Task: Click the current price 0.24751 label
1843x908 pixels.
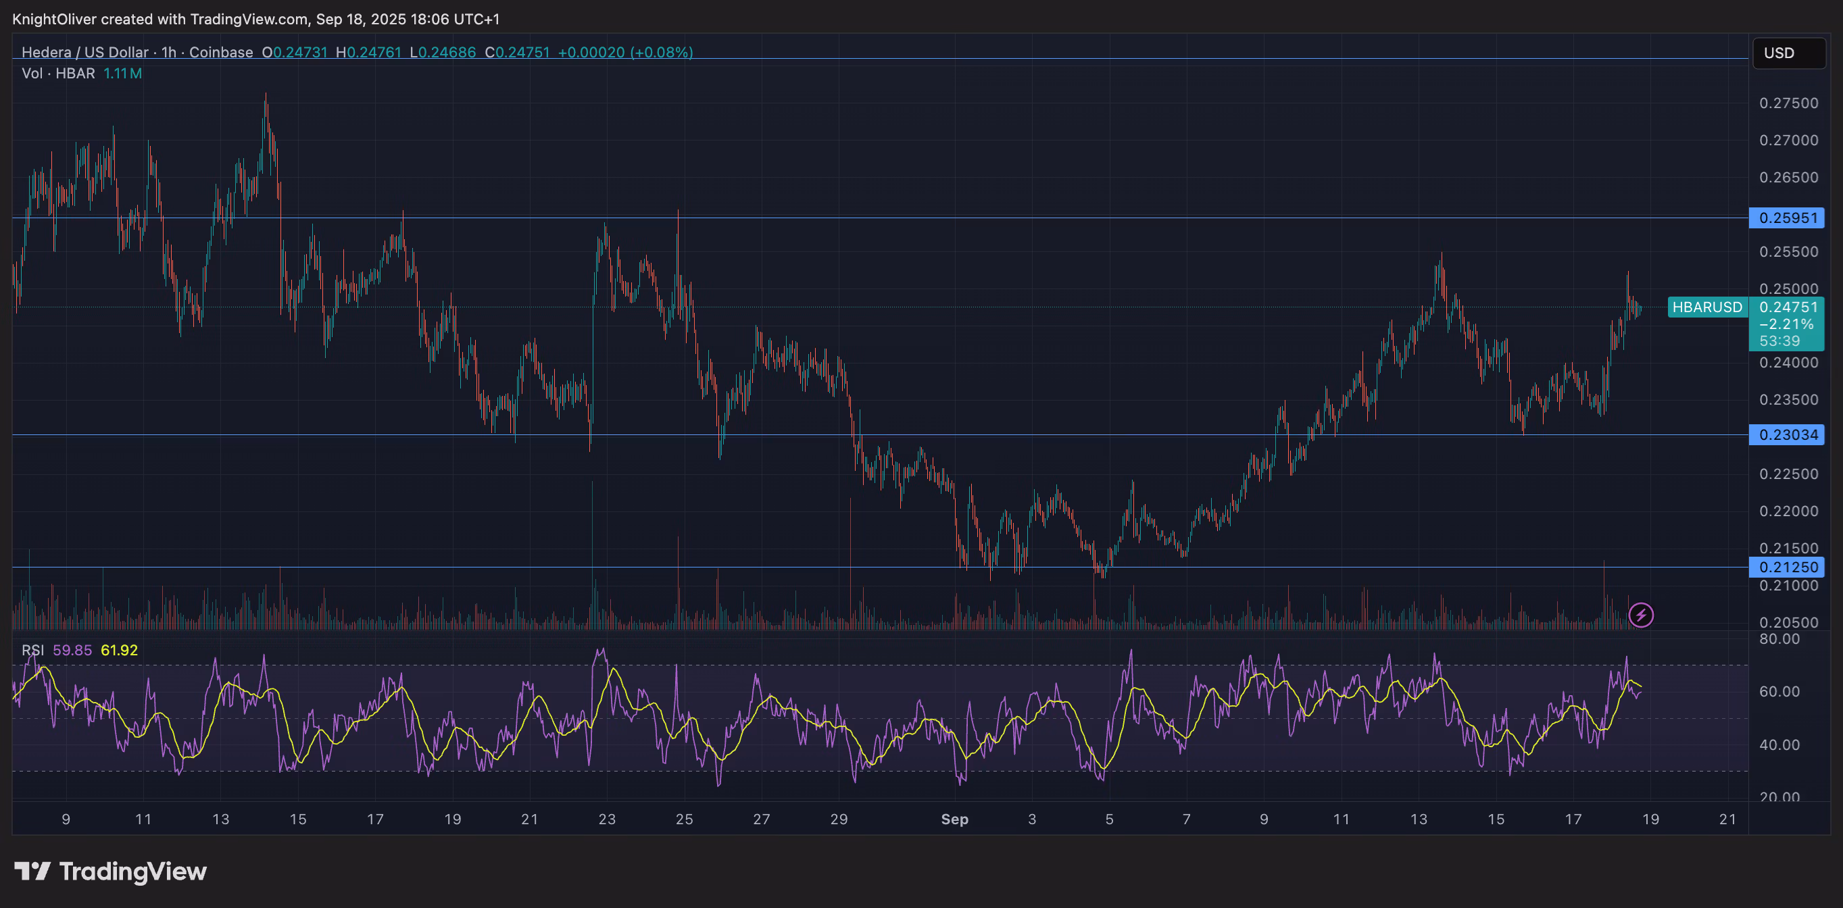Action: [x=1787, y=307]
